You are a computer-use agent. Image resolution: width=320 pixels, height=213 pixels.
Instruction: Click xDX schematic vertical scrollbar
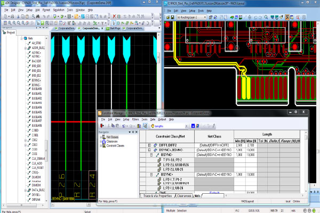point(158,117)
